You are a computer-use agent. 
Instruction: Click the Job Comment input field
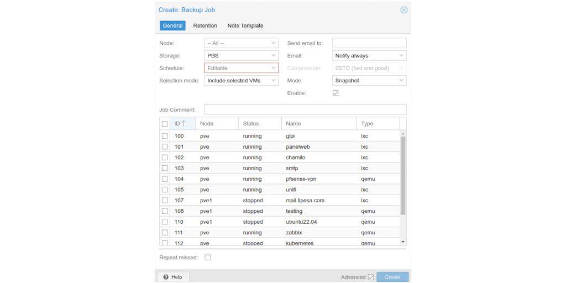305,110
